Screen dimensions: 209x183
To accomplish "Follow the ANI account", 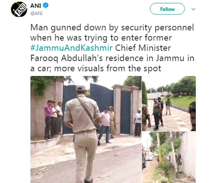I will [167, 9].
